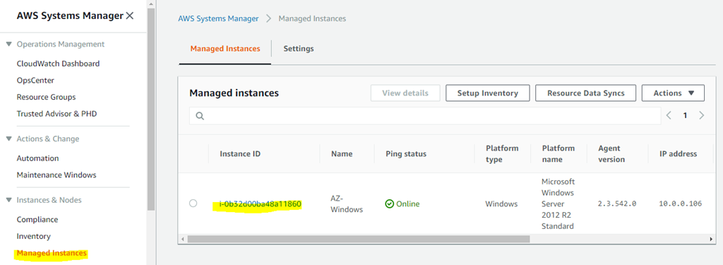Click the Resource Data Syncs button

click(585, 93)
